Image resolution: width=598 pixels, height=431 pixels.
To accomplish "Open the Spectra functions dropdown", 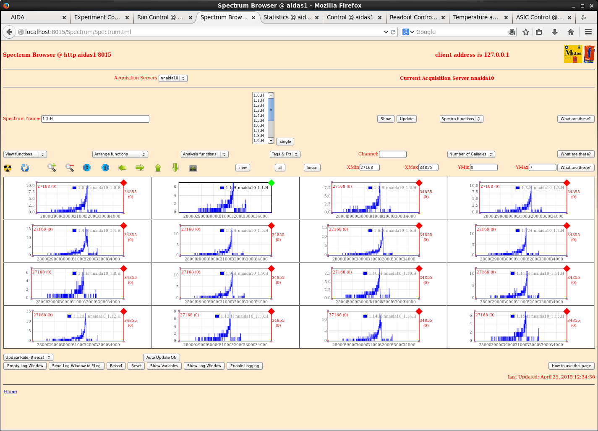I will (x=462, y=119).
